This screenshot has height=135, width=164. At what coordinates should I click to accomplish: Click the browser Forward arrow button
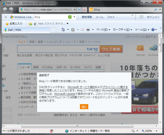click(x=11, y=10)
